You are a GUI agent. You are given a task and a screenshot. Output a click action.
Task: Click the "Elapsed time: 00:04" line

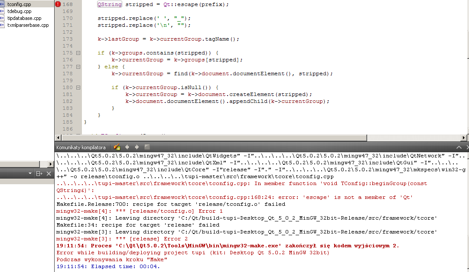[108, 266]
